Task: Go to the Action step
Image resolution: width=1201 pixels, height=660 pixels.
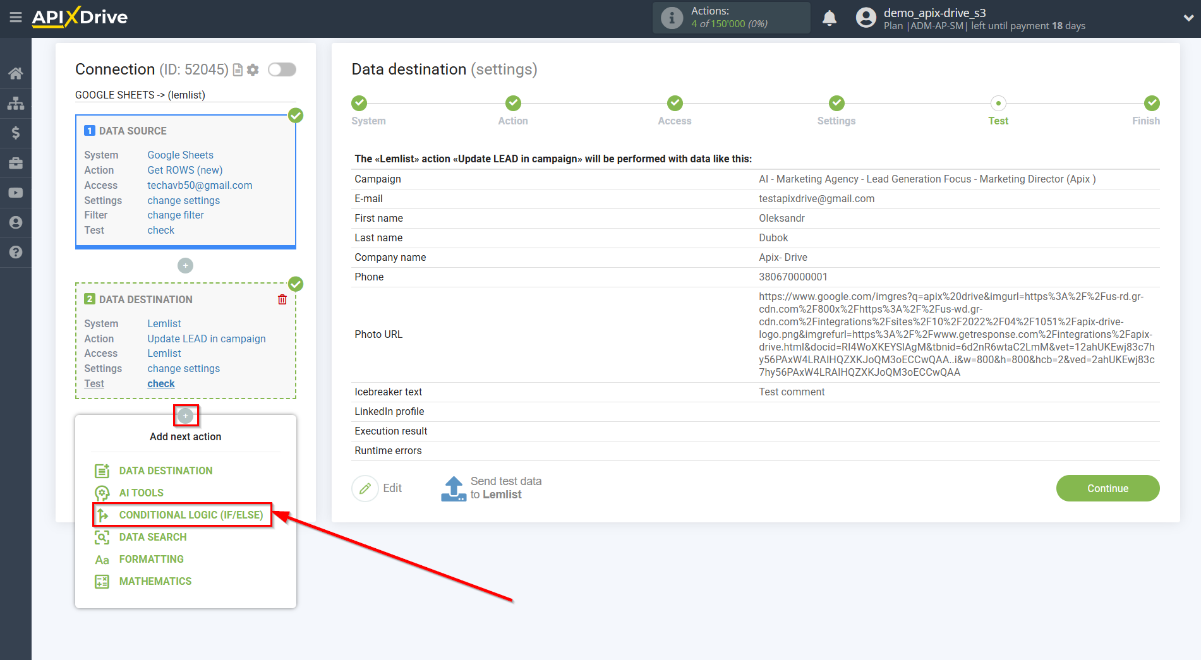Action: [x=513, y=103]
